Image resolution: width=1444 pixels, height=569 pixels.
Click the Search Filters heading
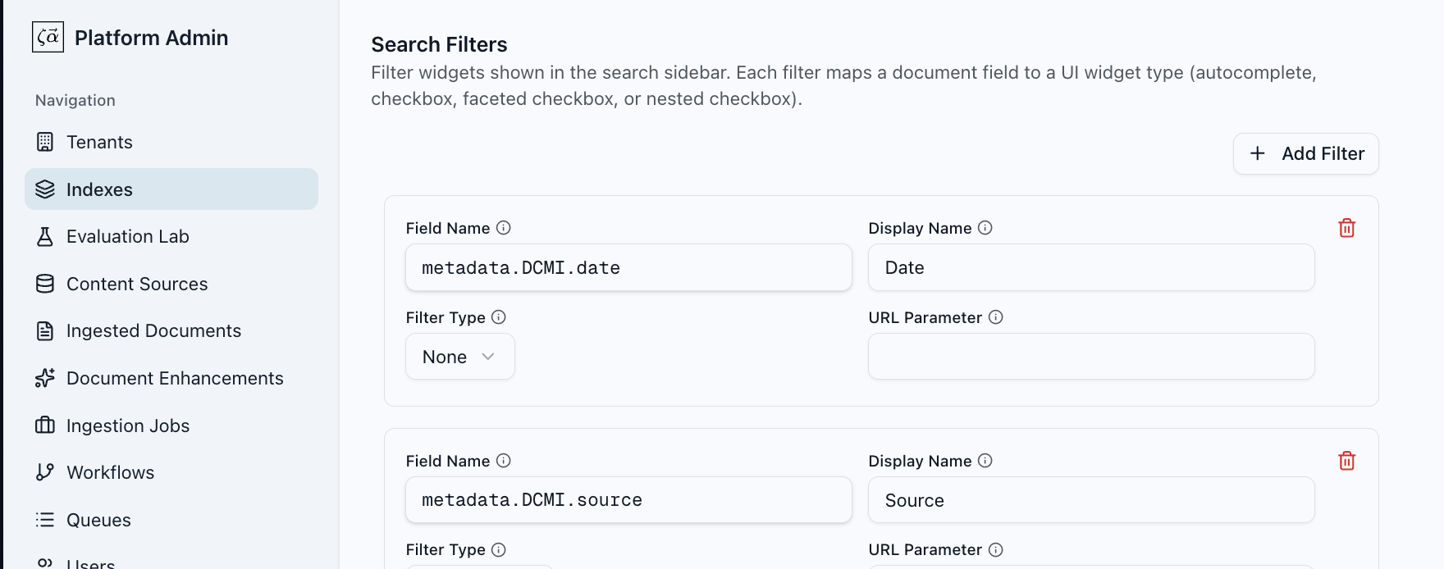pyautogui.click(x=439, y=44)
